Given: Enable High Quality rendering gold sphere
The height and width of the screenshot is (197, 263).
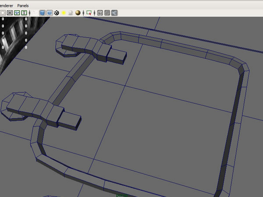Looking at the screenshot, I should click(x=78, y=13).
